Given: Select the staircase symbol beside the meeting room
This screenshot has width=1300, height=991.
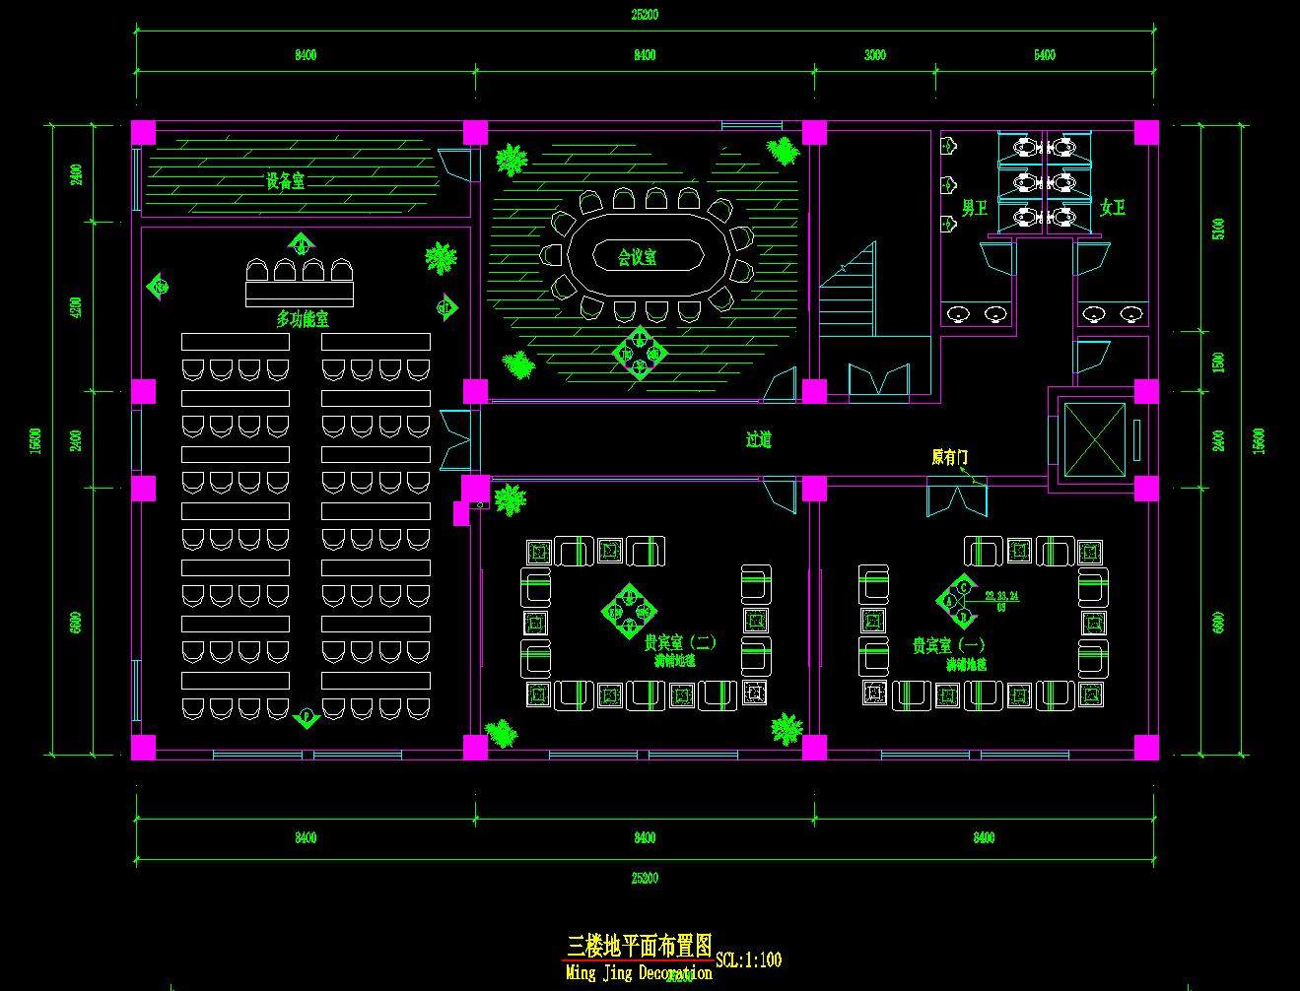Looking at the screenshot, I should point(847,291).
